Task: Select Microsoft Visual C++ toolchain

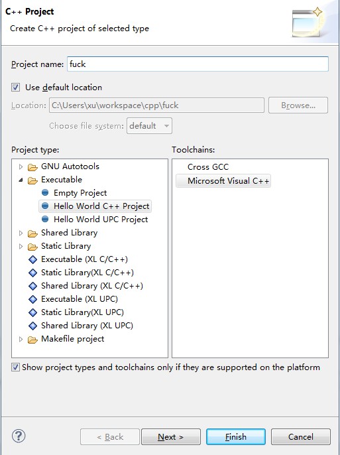Action: [x=223, y=181]
